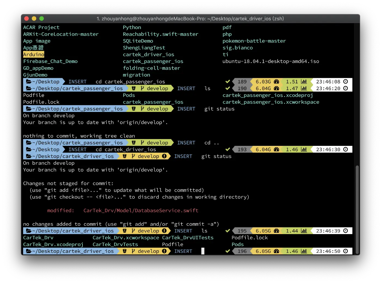Click the memory gauge icon beside 6.04G at 23:46:20
Viewport: 381px width, 283px height.
[276, 88]
